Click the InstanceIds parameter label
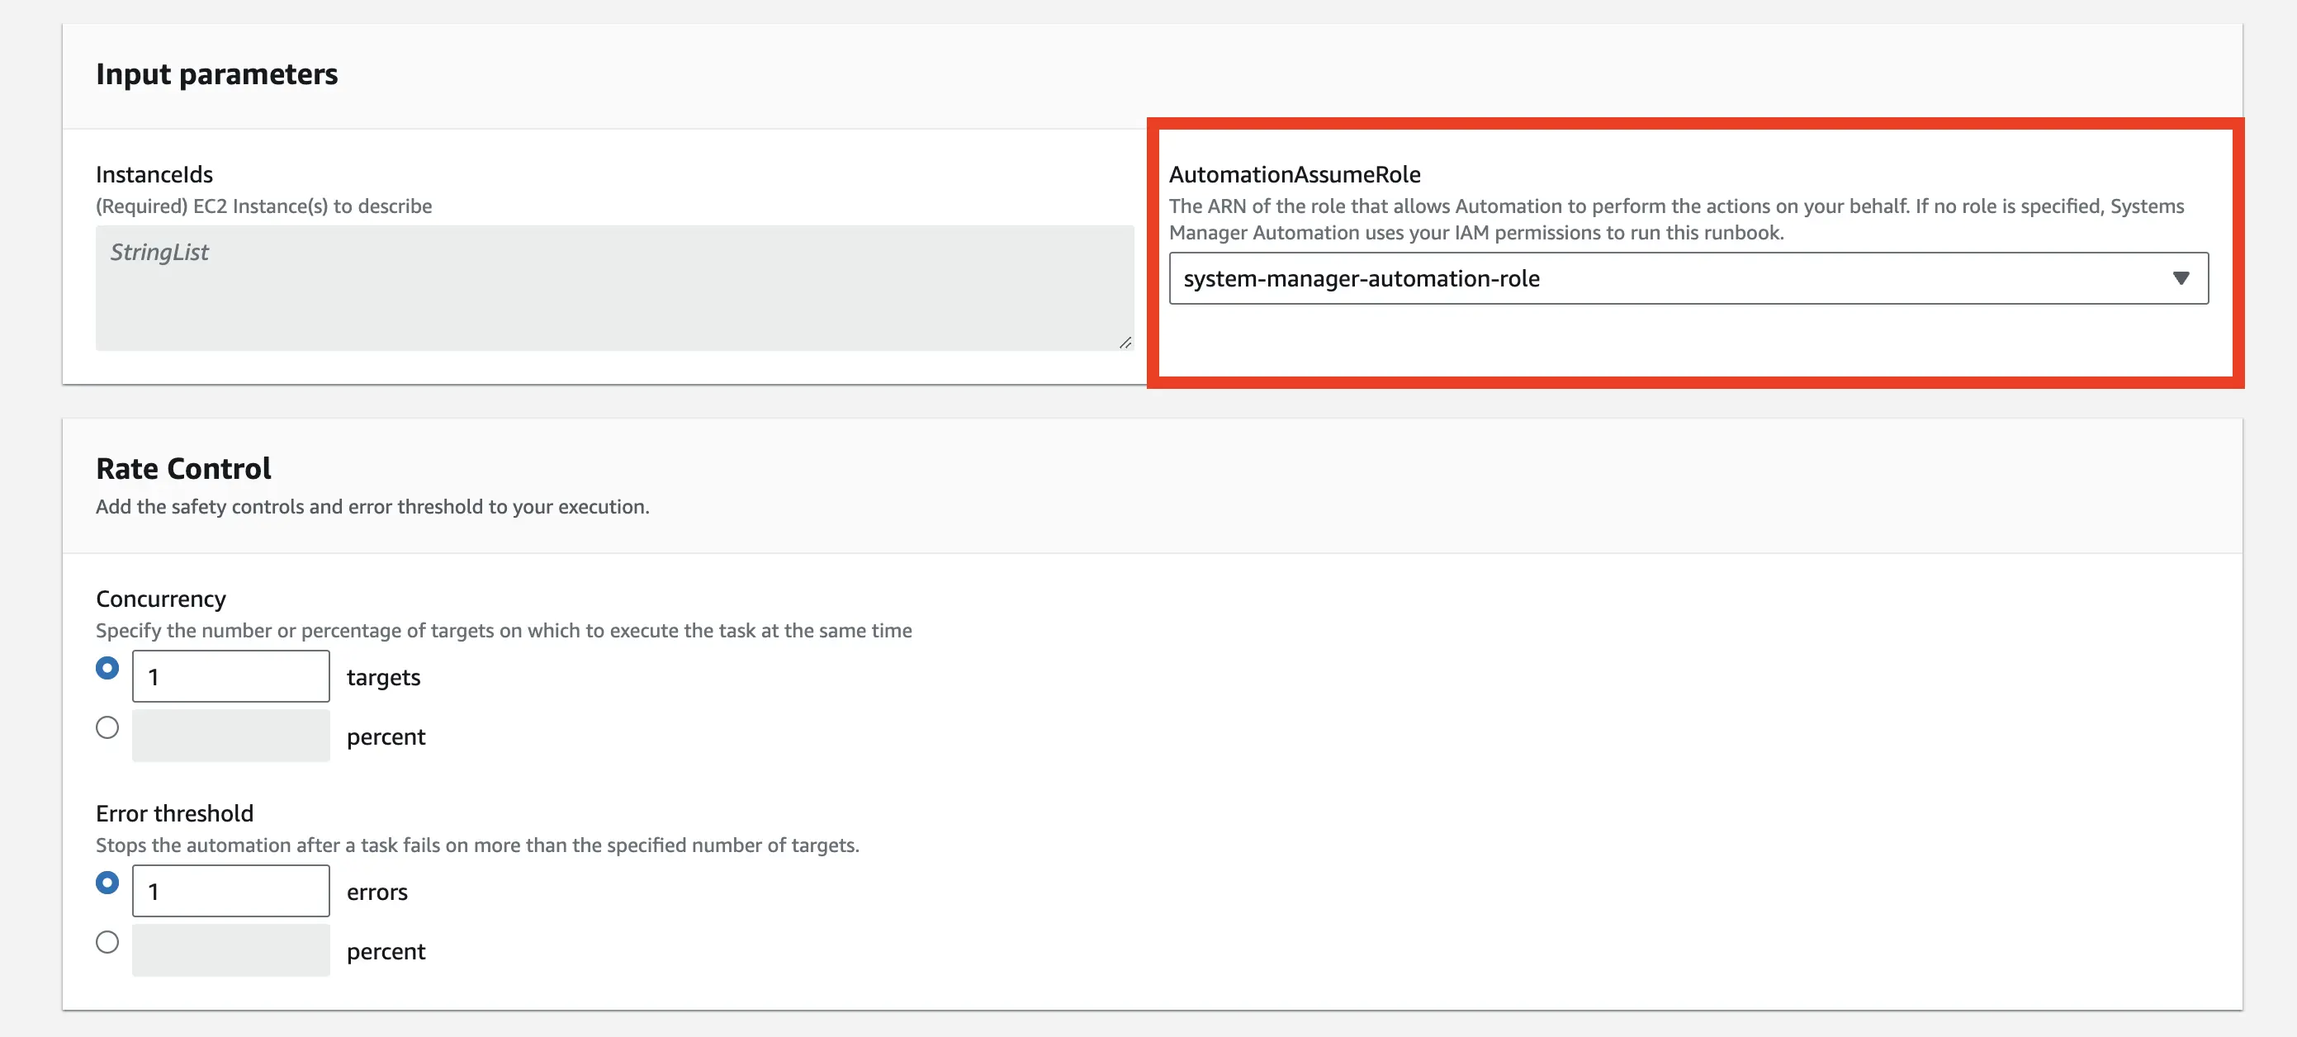The height and width of the screenshot is (1037, 2297). tap(154, 175)
